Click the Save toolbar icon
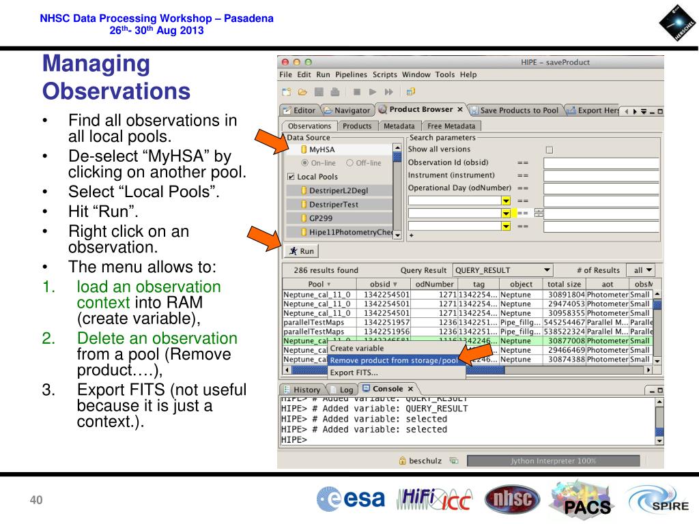Image resolution: width=699 pixels, height=524 pixels. [x=319, y=92]
